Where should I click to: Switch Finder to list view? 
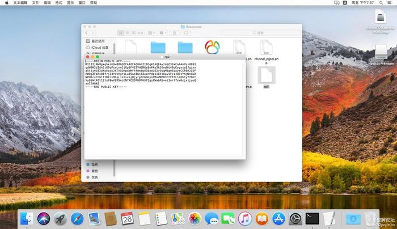128,33
